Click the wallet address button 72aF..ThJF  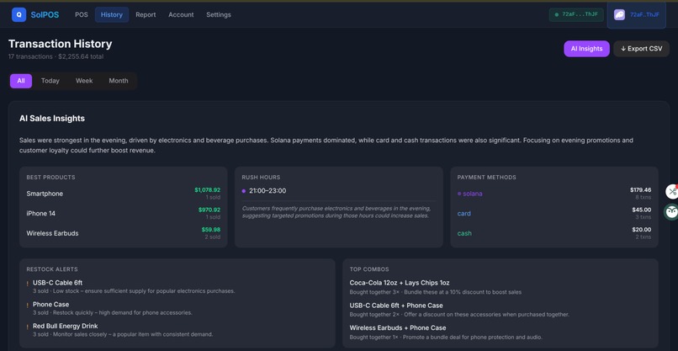[x=637, y=14]
